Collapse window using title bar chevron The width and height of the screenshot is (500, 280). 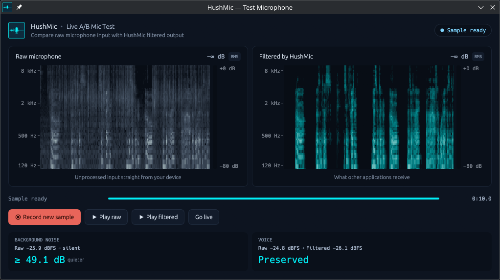[481, 7]
